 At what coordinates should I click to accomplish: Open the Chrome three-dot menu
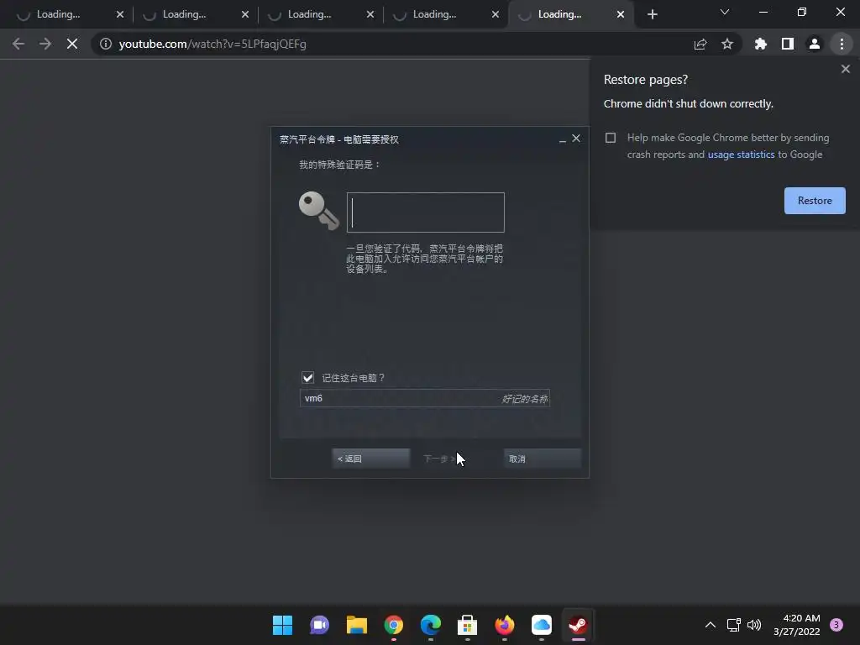tap(842, 44)
